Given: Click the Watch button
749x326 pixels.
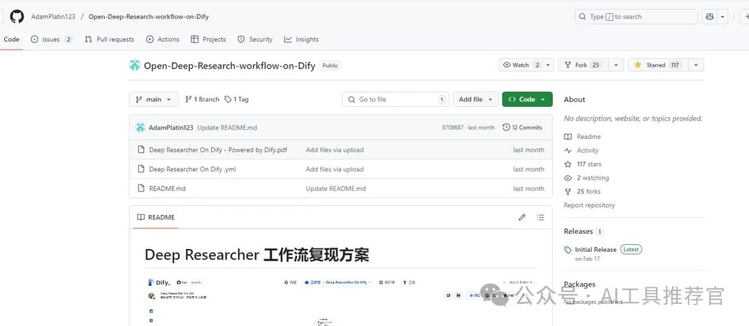Looking at the screenshot, I should [x=521, y=65].
